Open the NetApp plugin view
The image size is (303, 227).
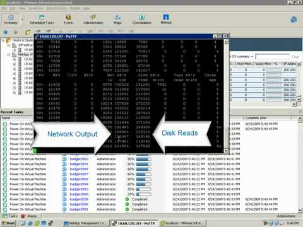click(x=166, y=19)
